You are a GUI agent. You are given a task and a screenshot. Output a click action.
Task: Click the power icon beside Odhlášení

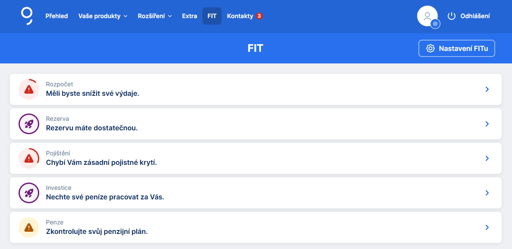[452, 16]
